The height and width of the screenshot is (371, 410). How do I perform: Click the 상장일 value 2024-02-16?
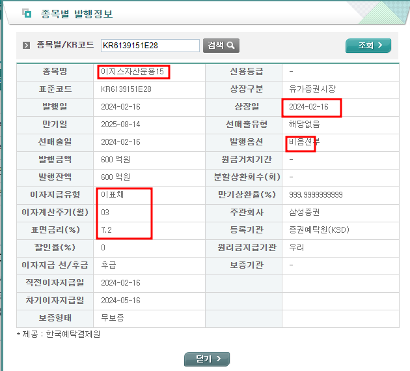click(x=308, y=107)
